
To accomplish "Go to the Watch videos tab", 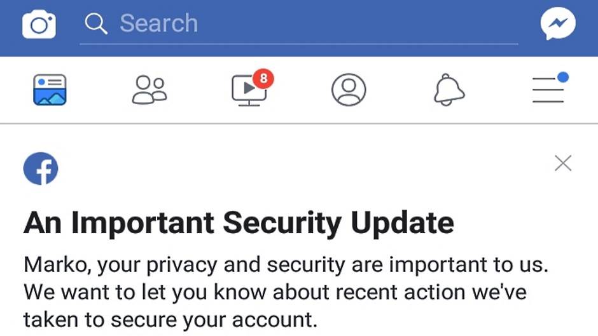I will point(248,91).
